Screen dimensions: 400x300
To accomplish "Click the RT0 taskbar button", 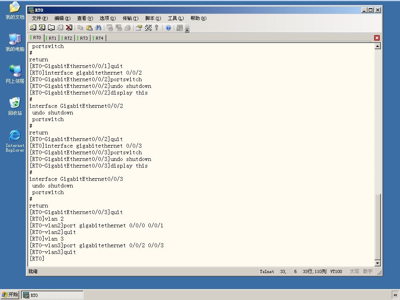I will click(52, 295).
